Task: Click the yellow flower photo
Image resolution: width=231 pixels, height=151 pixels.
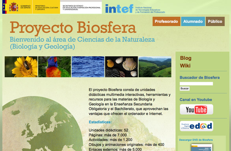Action: tap(21, 67)
